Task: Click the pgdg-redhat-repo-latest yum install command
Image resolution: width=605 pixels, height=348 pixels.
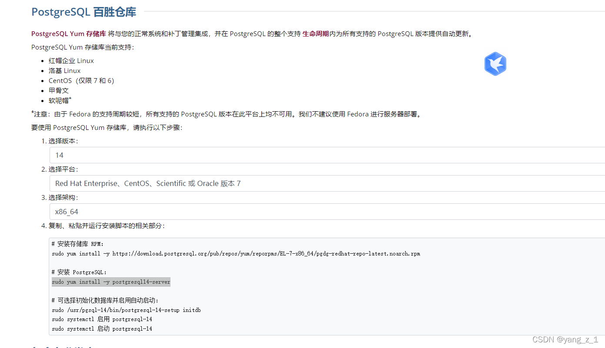Action: pyautogui.click(x=236, y=254)
